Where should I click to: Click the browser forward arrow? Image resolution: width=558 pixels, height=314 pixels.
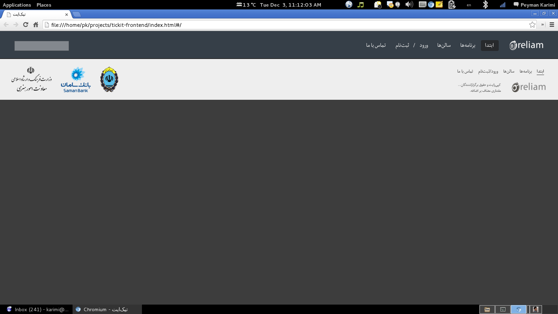click(16, 24)
